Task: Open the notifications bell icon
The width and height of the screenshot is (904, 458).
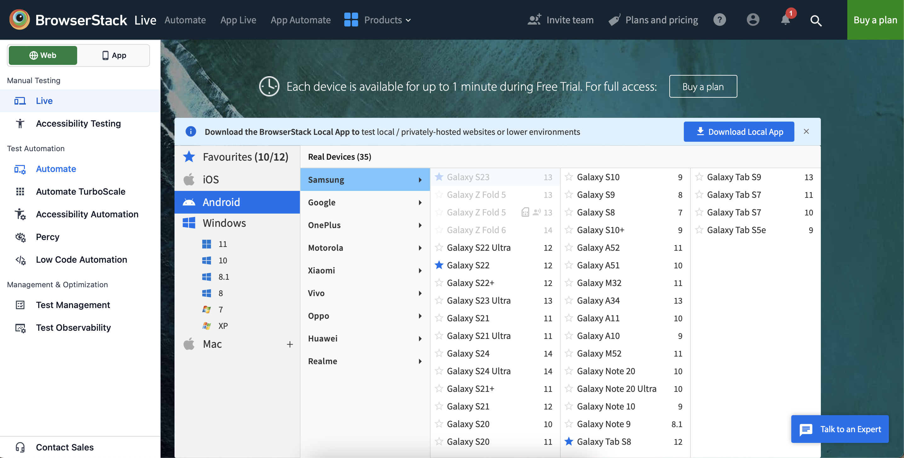Action: point(785,20)
